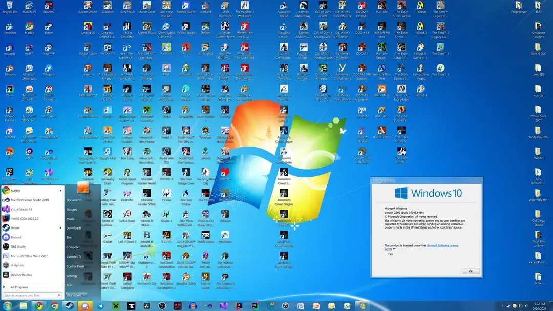Select the Telegram desktop shortcut
The height and width of the screenshot is (311, 553).
49,70
